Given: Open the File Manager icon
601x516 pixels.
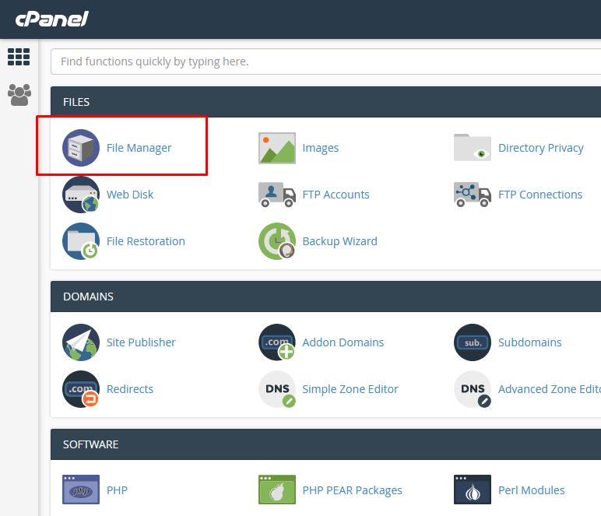Looking at the screenshot, I should pos(81,148).
